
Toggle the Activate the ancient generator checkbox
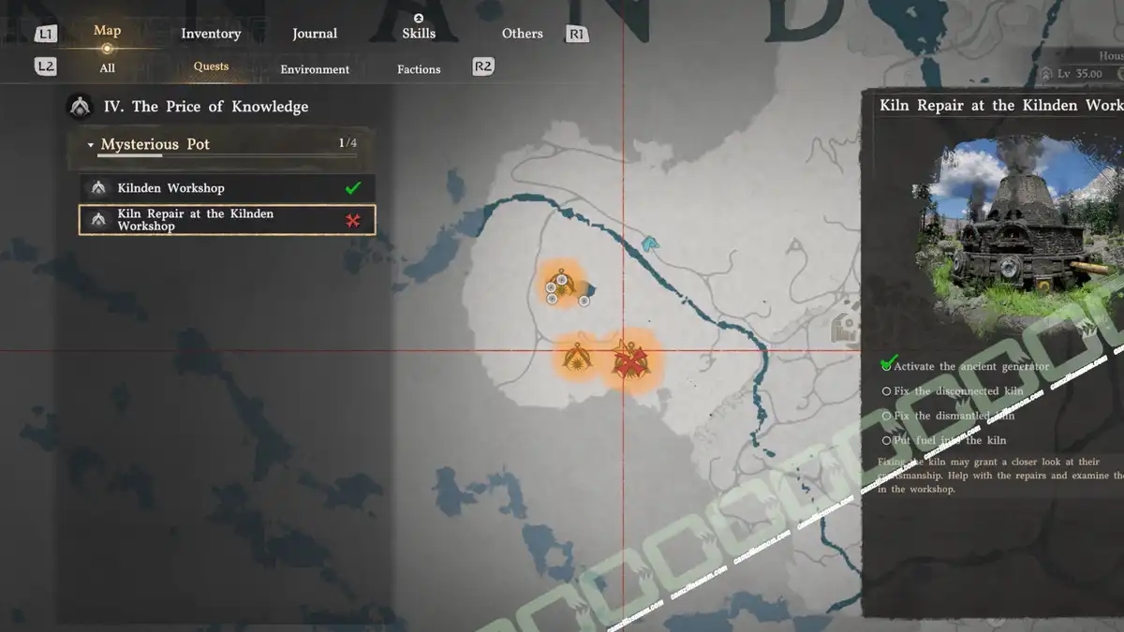coord(887,365)
